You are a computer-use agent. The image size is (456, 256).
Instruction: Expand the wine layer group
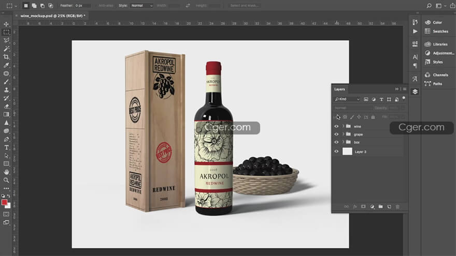(x=343, y=126)
